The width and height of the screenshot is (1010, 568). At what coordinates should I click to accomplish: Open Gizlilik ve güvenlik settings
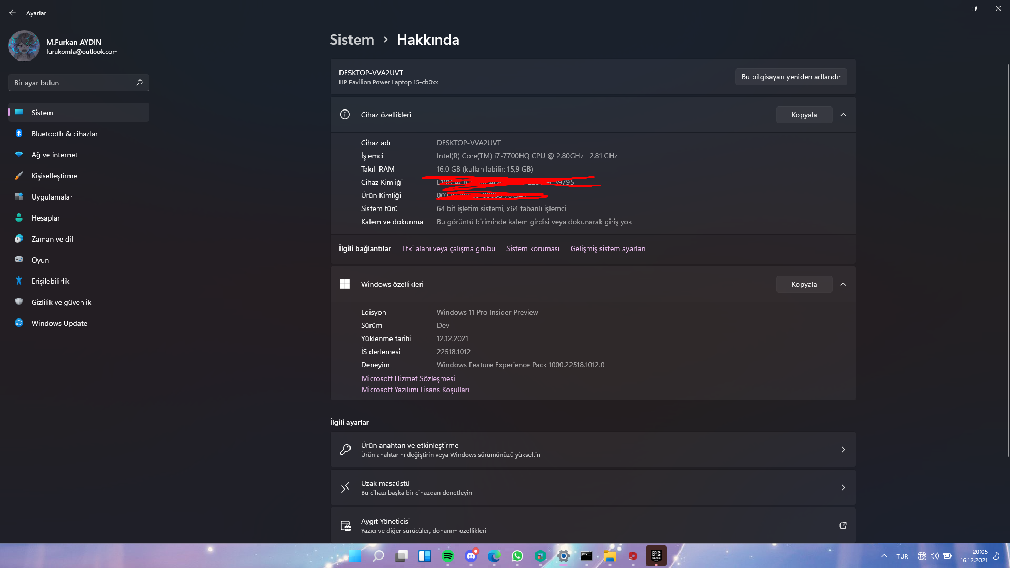pos(79,302)
